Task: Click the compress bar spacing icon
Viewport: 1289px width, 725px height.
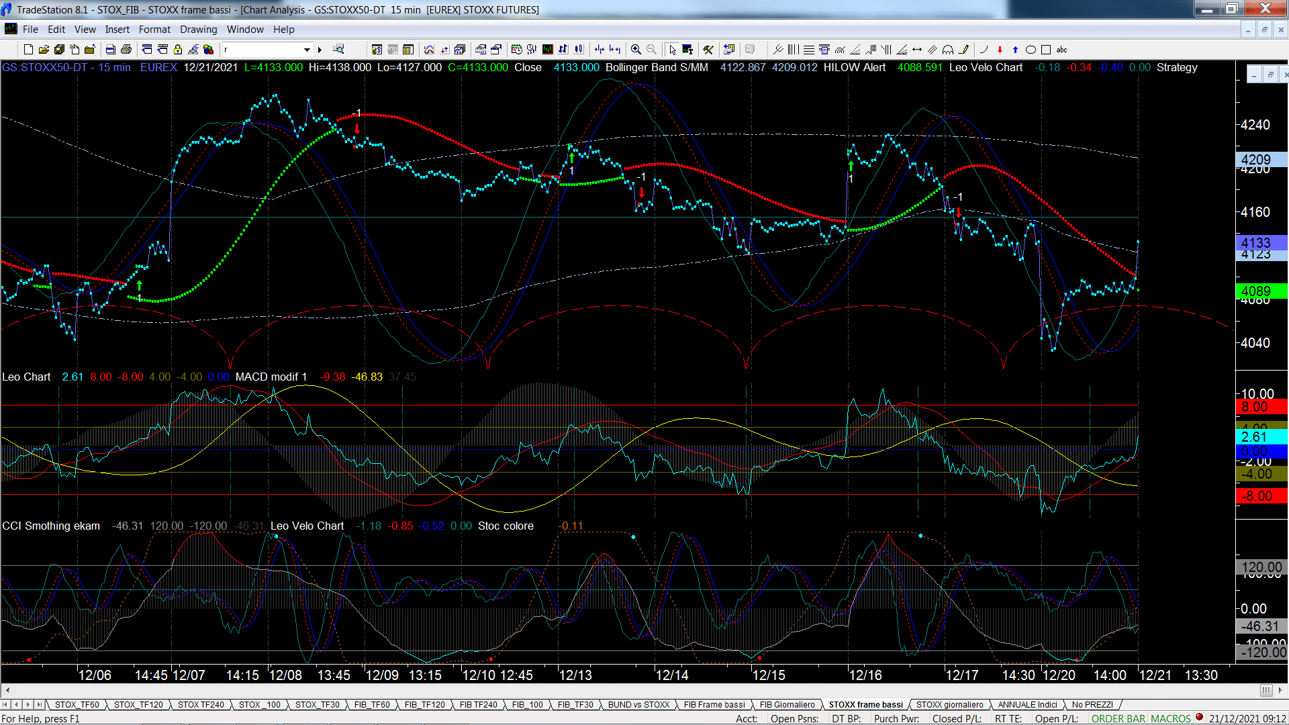Action: [599, 49]
